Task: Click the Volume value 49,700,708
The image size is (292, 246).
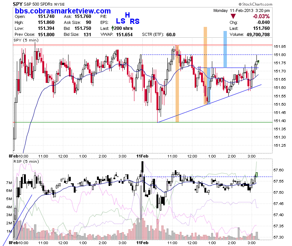Action: (x=258, y=35)
